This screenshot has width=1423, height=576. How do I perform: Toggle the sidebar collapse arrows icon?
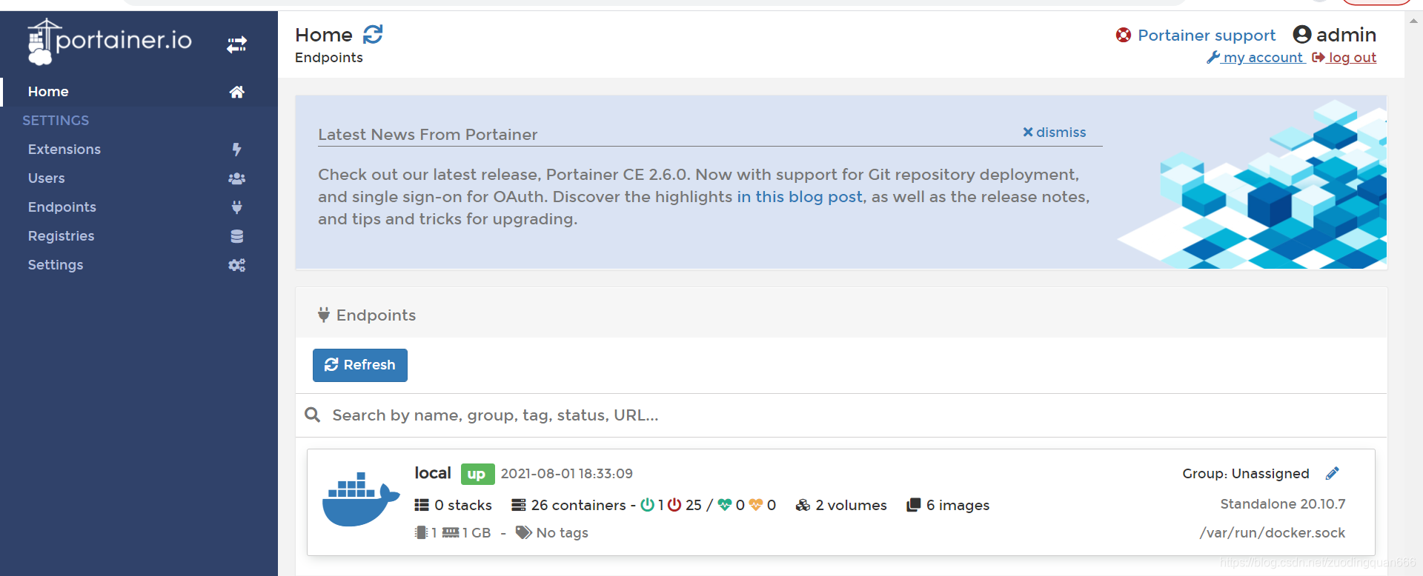pyautogui.click(x=236, y=45)
